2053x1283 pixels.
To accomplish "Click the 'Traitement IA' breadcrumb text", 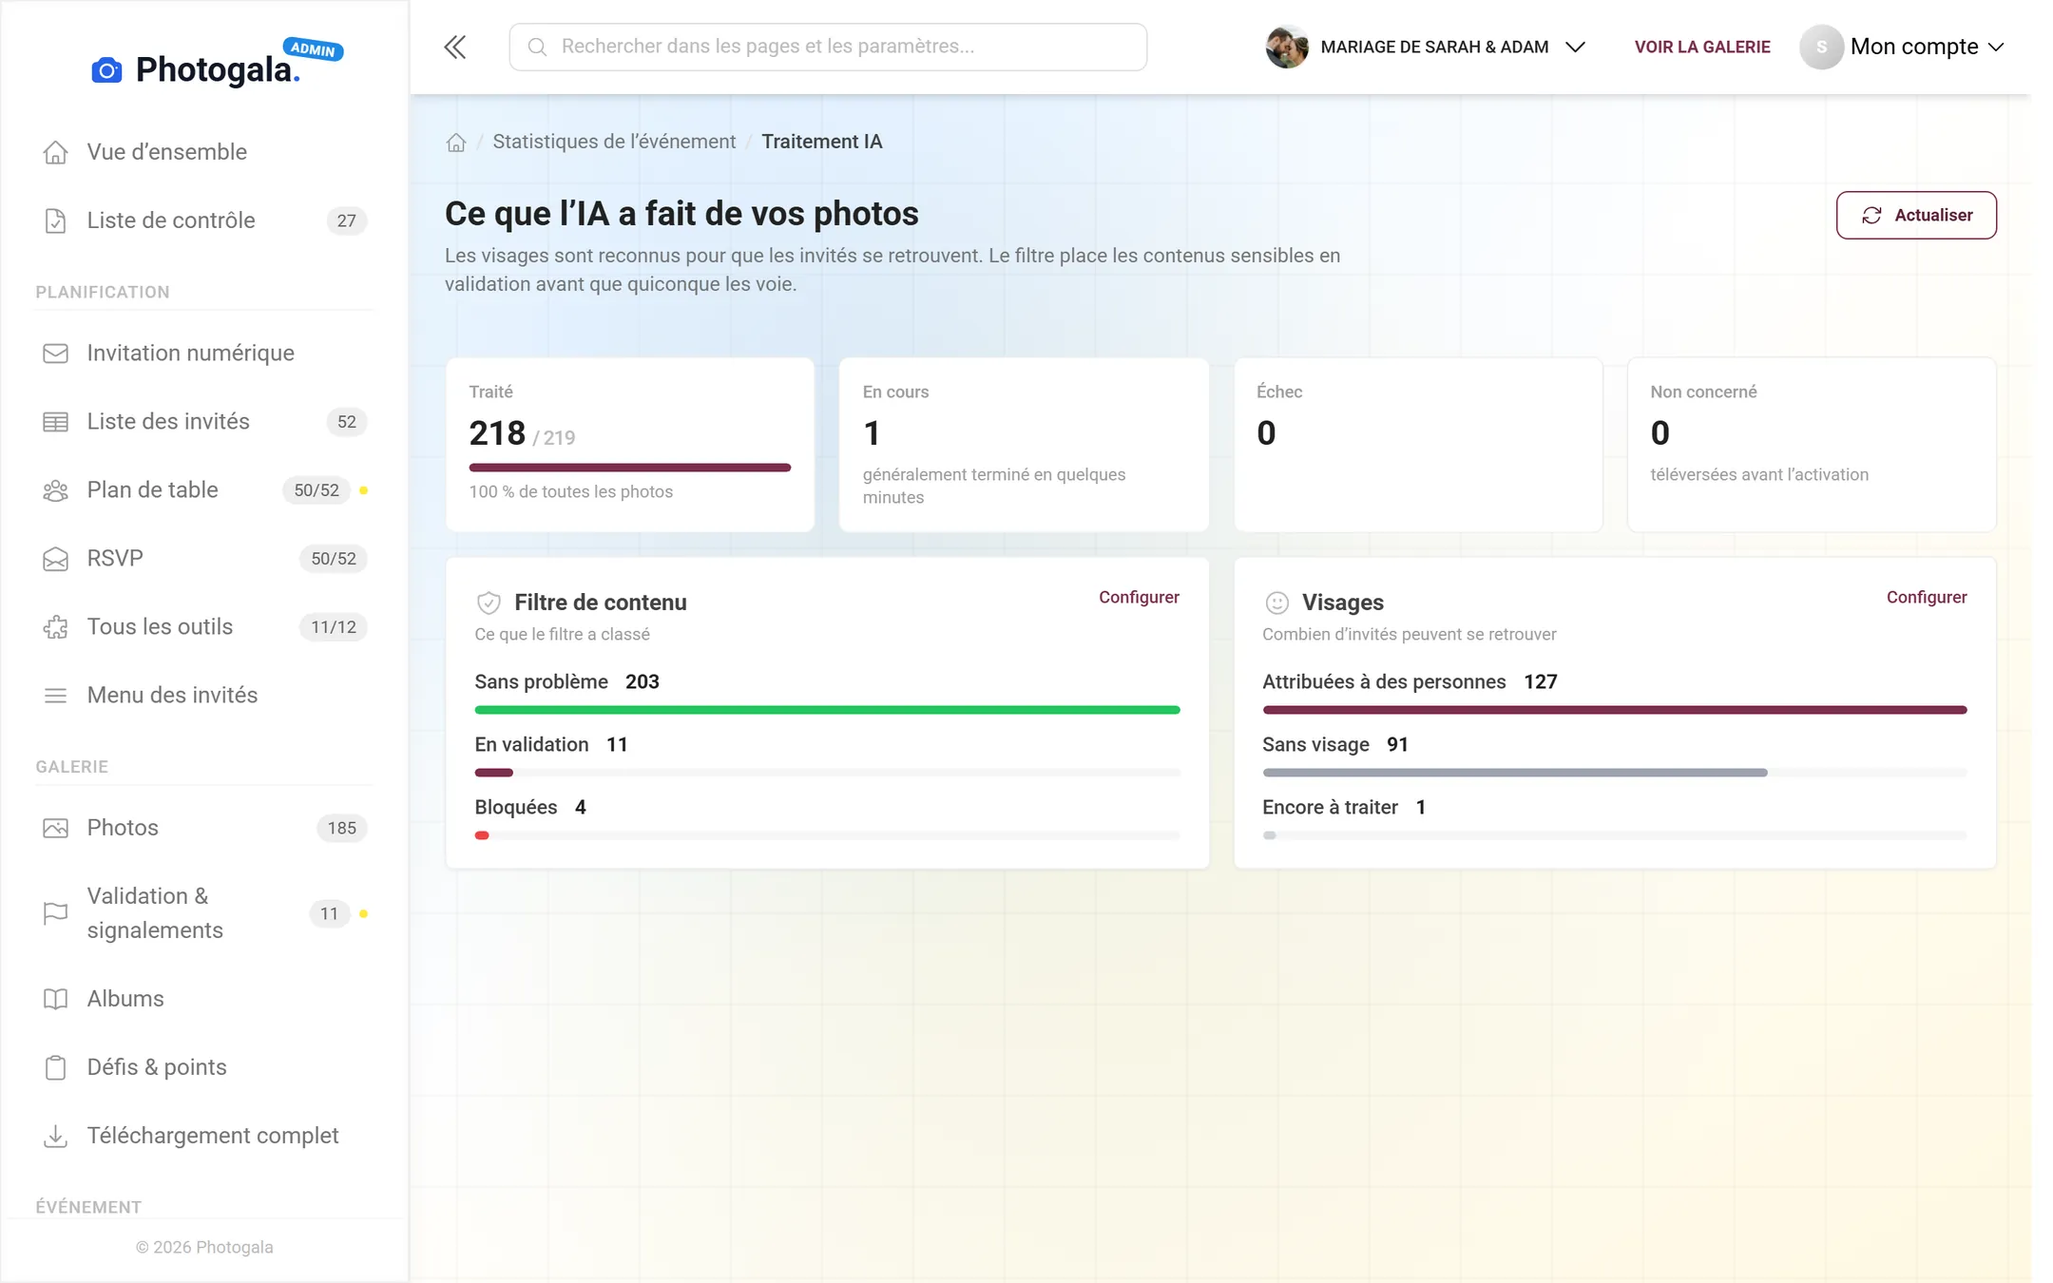I will click(821, 142).
